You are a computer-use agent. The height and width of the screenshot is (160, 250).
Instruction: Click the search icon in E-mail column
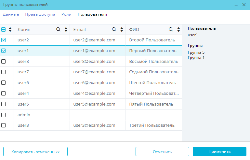coord(114,29)
